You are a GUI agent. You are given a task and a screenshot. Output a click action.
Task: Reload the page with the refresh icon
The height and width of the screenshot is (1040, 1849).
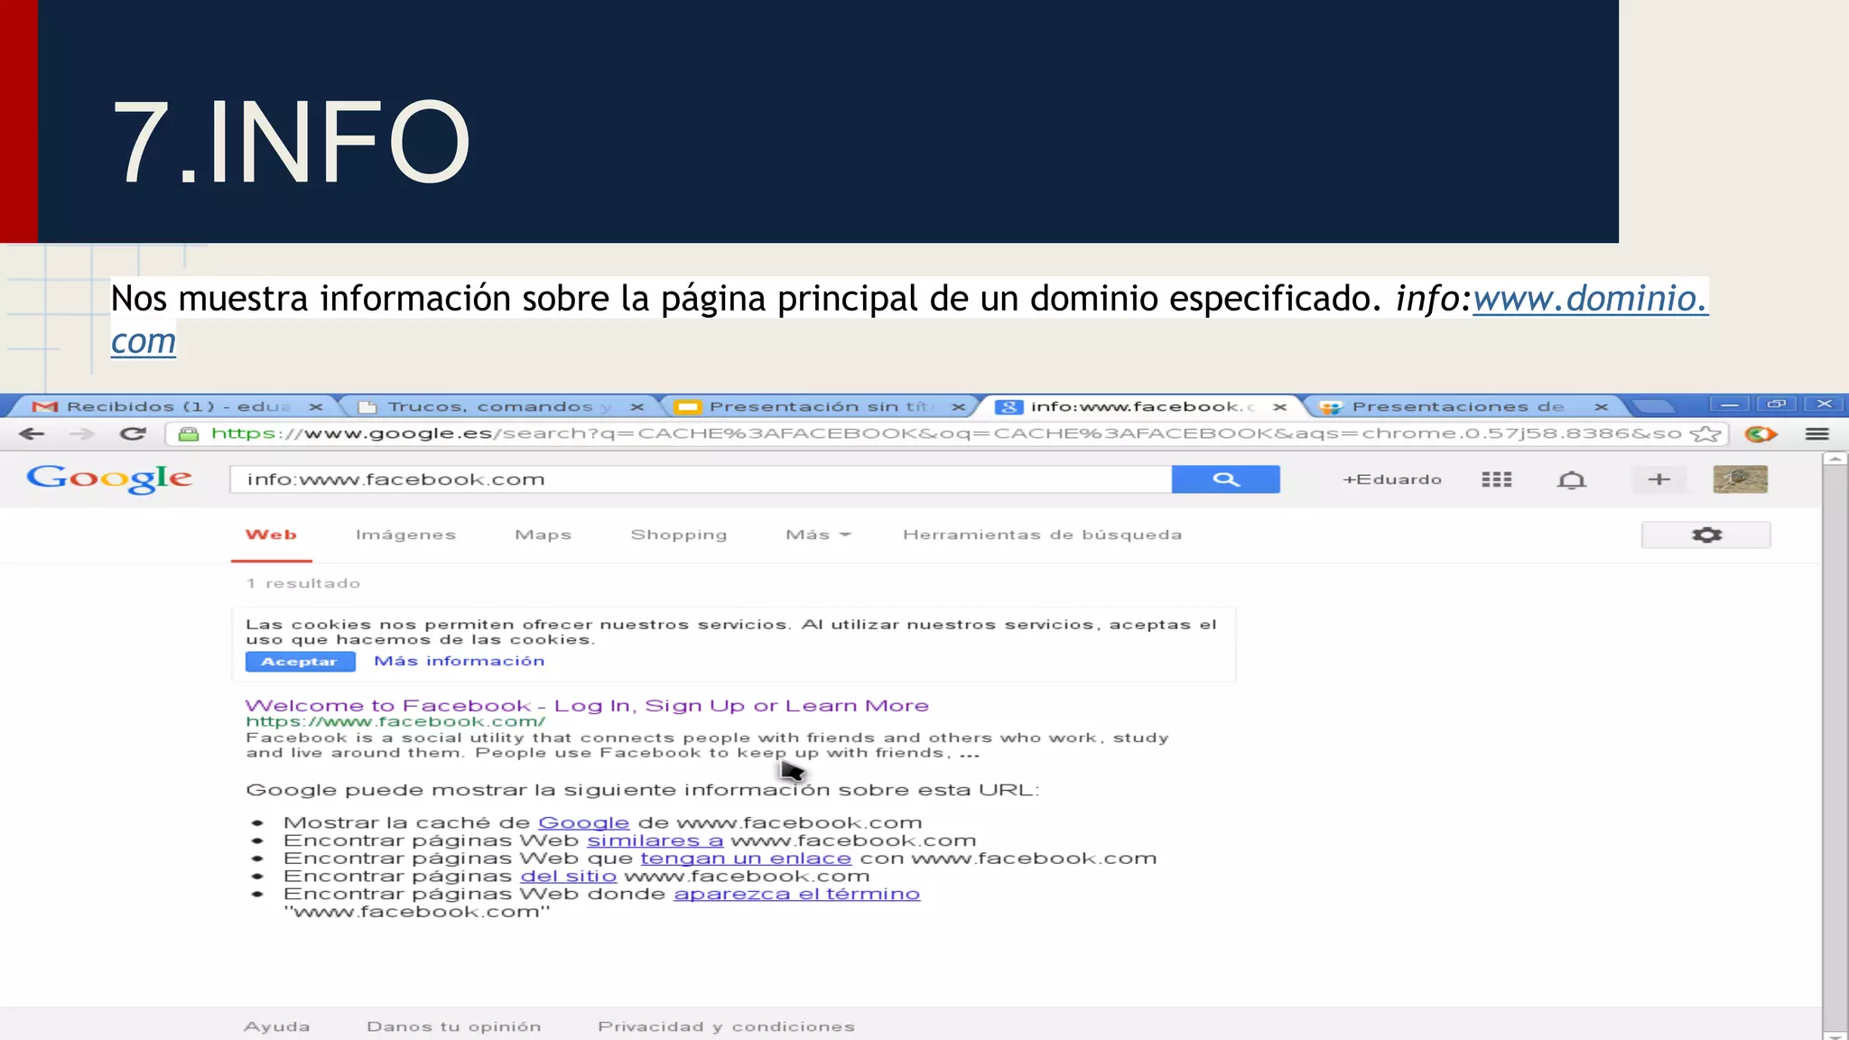133,434
